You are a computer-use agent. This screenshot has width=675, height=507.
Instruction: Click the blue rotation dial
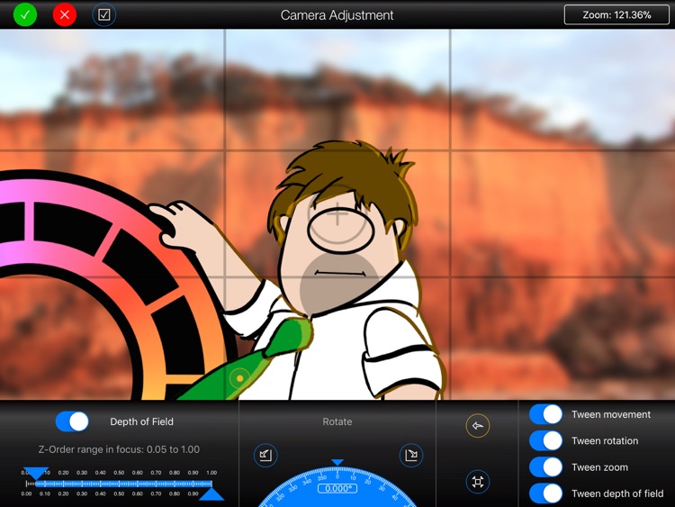pyautogui.click(x=337, y=487)
